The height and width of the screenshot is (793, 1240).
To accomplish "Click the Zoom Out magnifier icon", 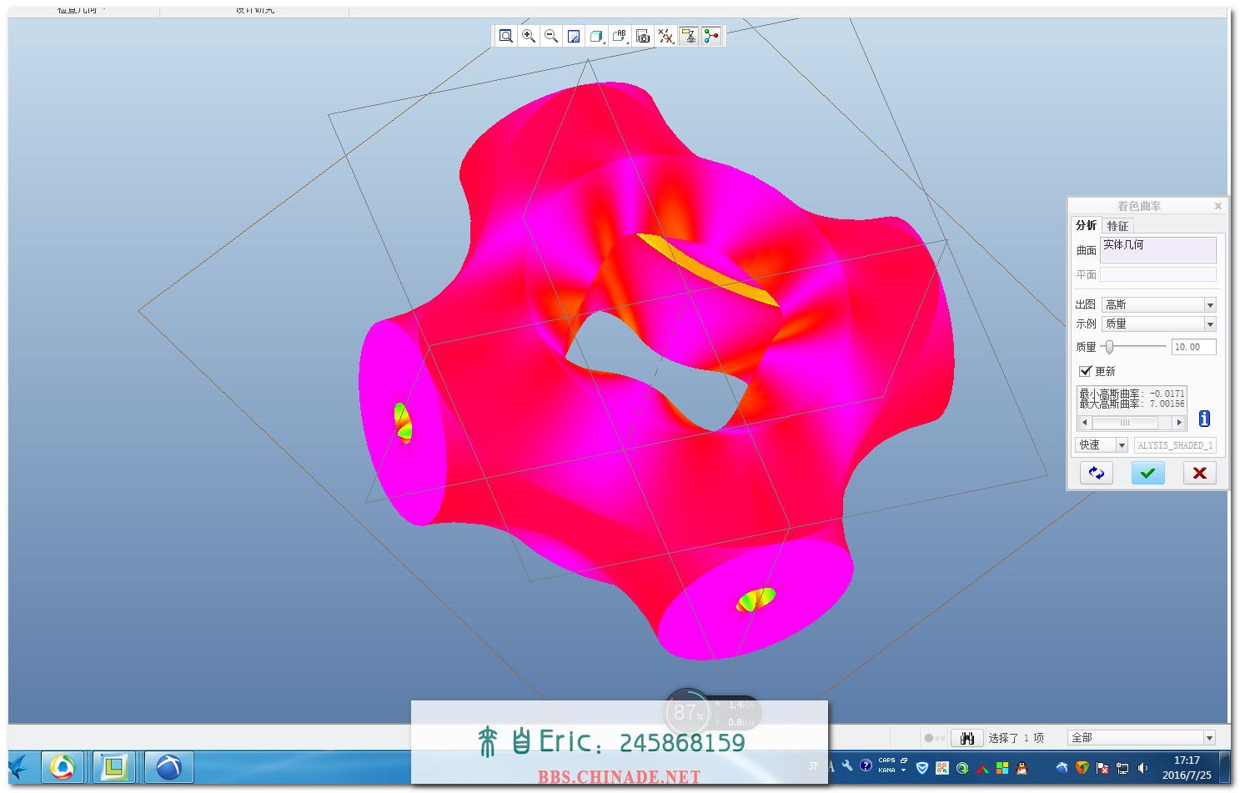I will (551, 36).
